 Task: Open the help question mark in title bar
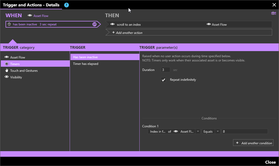[66, 5]
